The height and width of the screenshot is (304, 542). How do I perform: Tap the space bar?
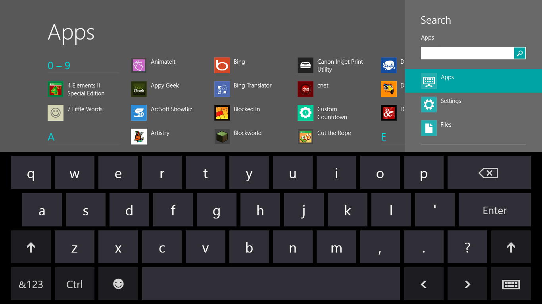271,284
